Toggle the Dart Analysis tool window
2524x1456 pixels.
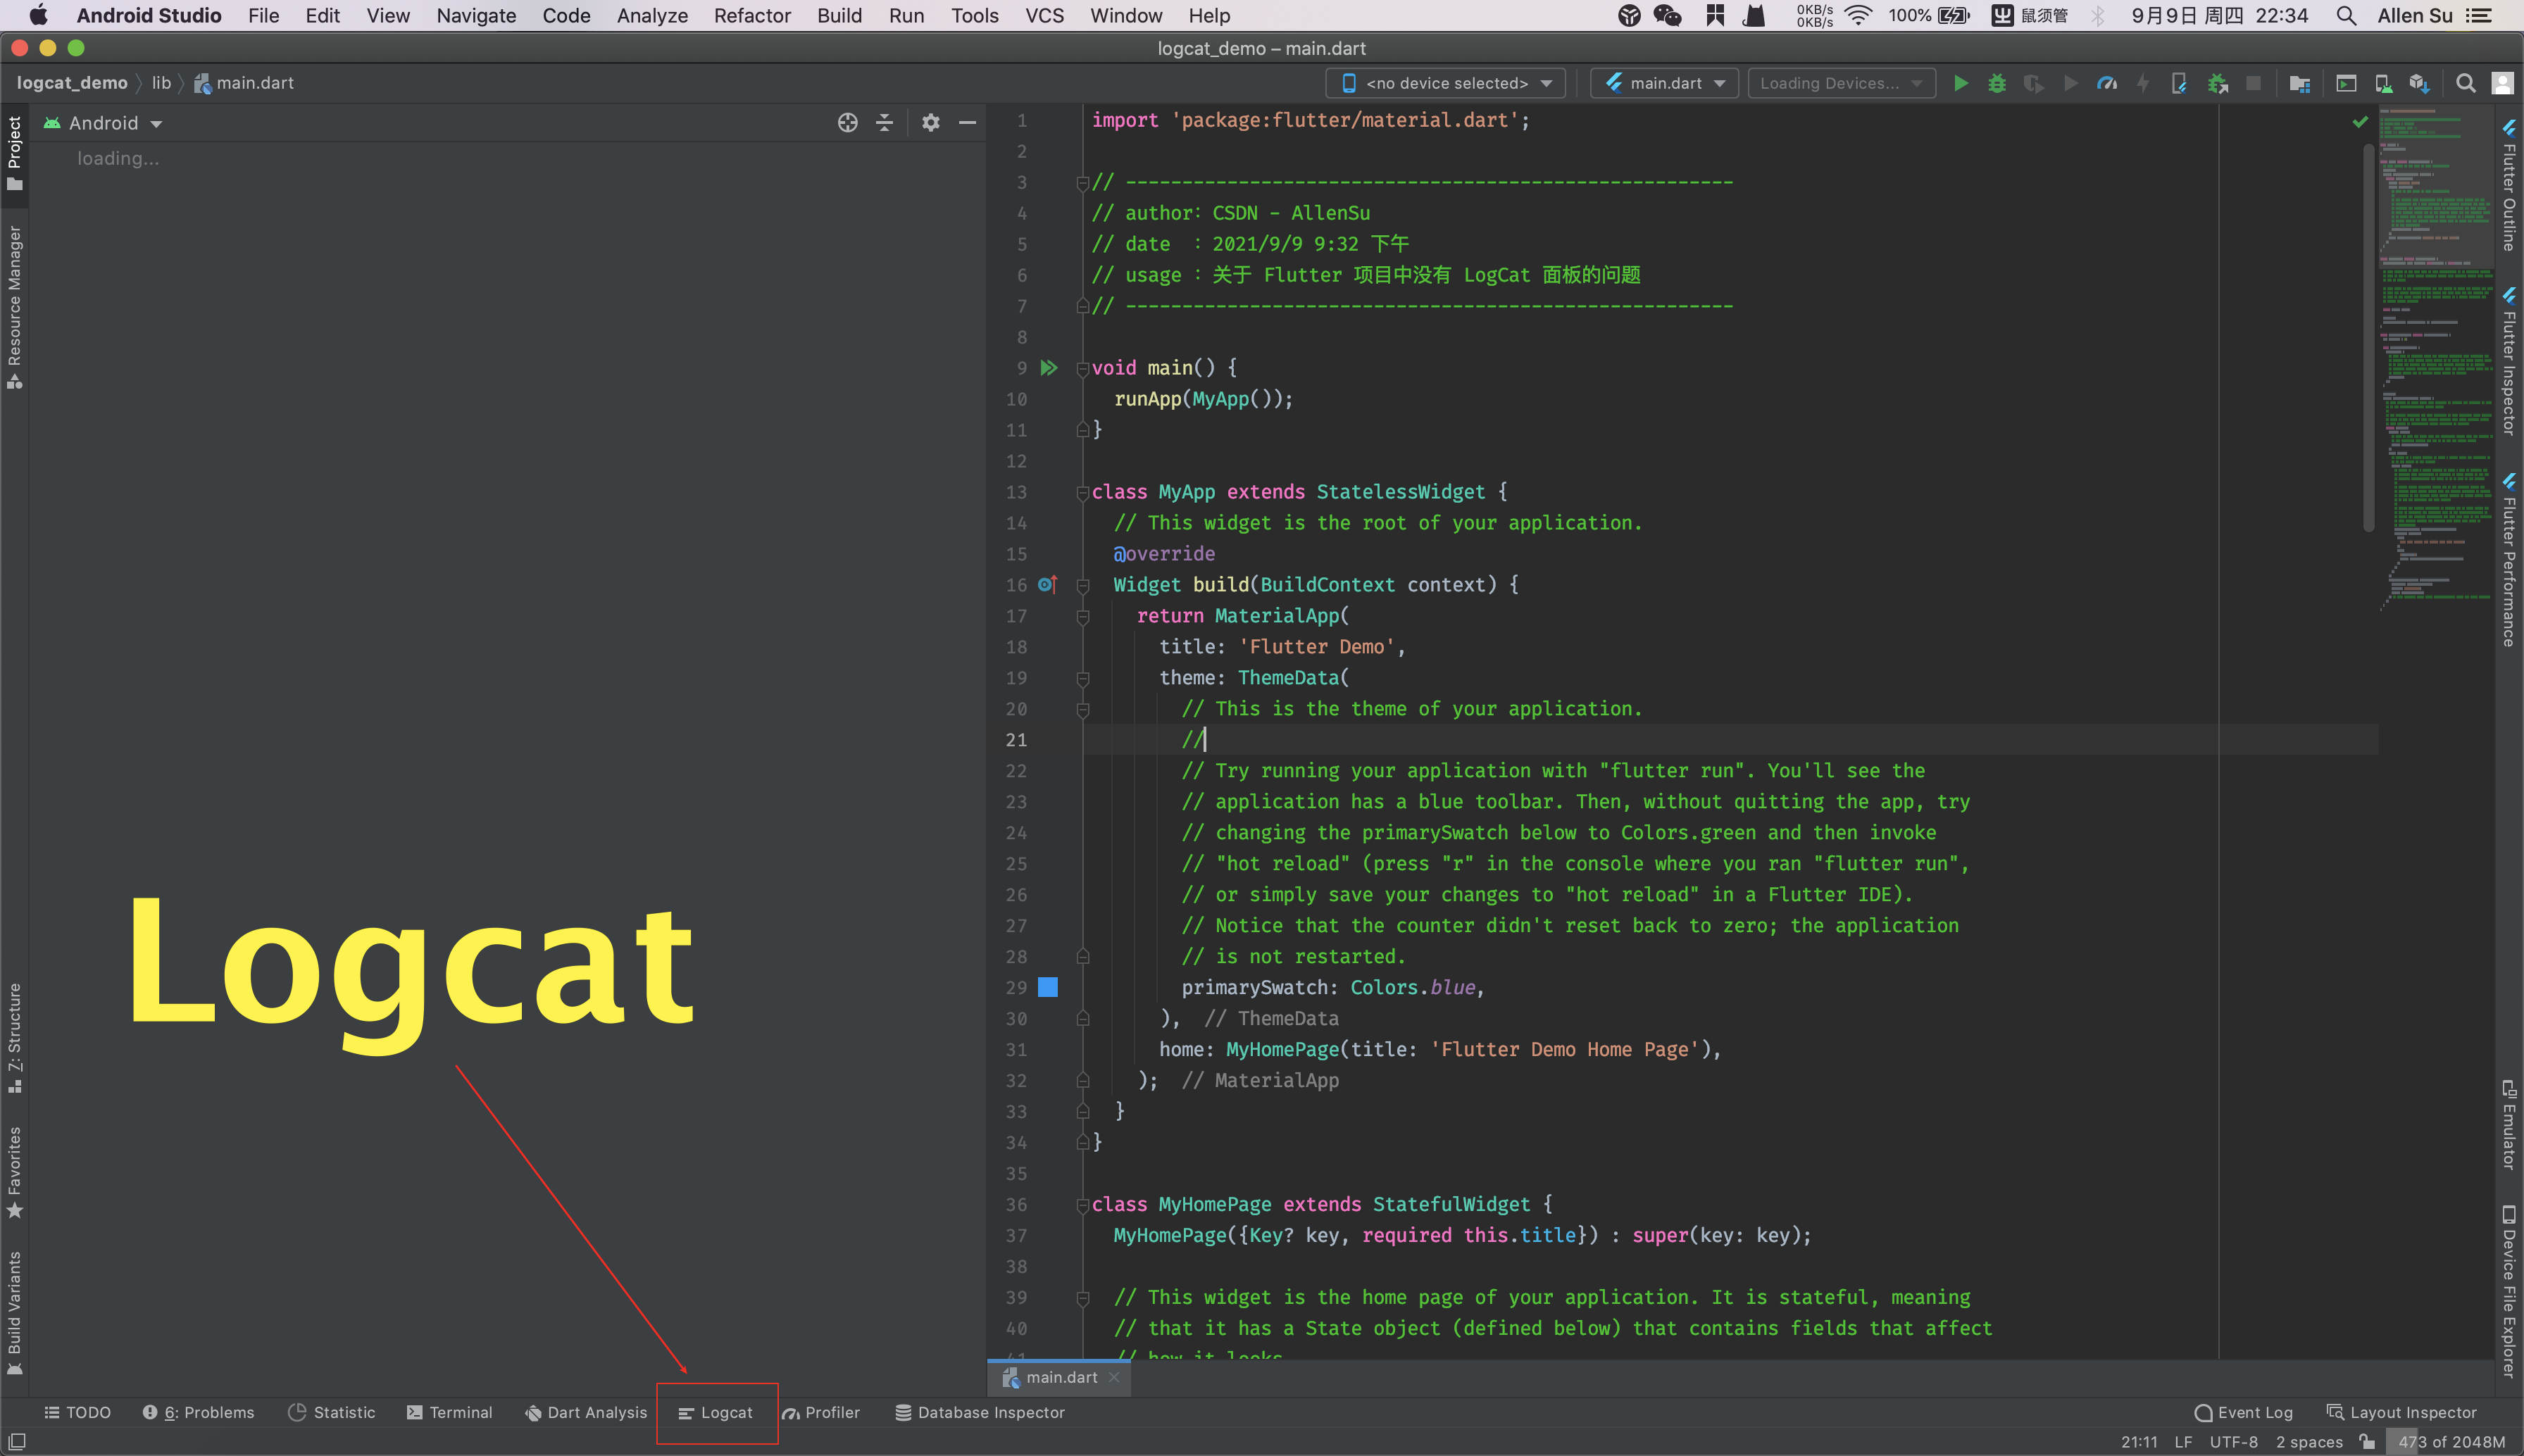(586, 1412)
